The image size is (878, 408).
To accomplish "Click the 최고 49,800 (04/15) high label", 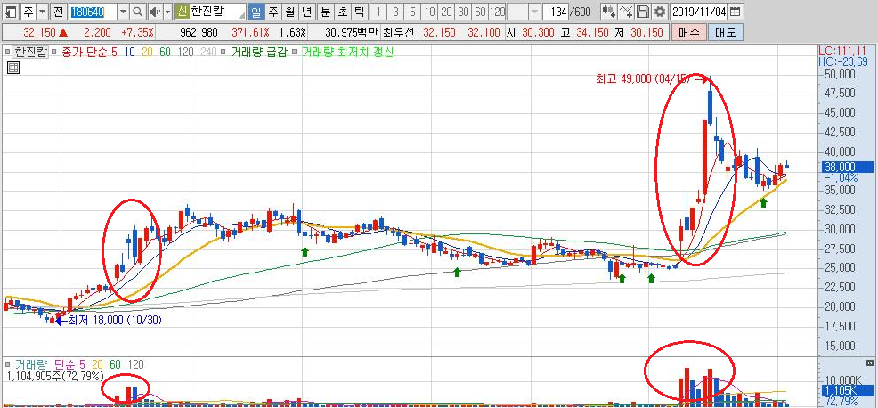I will coord(644,79).
